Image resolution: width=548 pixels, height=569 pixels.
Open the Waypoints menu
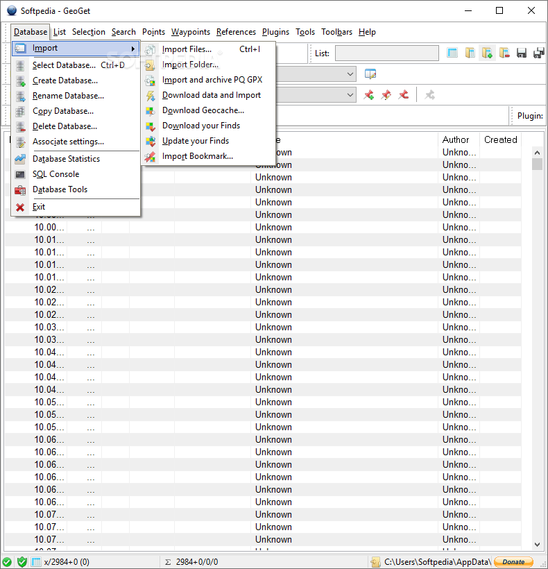pyautogui.click(x=190, y=32)
